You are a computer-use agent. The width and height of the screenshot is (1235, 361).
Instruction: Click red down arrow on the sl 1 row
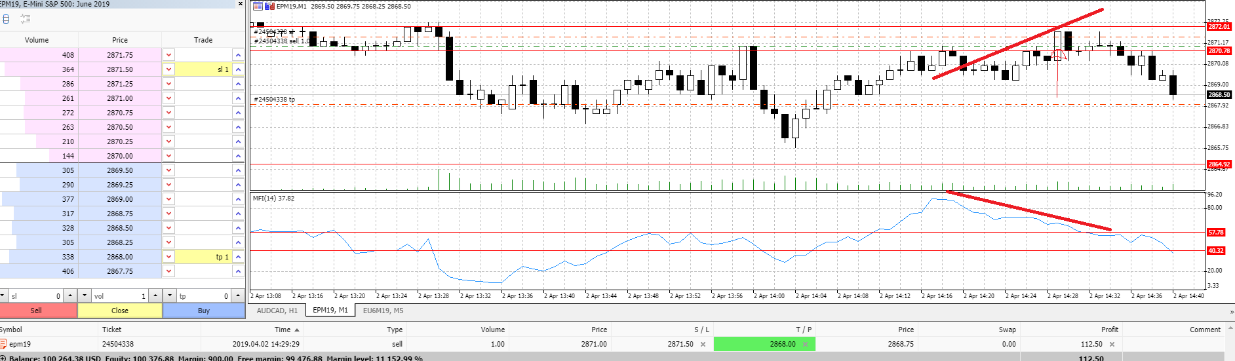point(169,69)
